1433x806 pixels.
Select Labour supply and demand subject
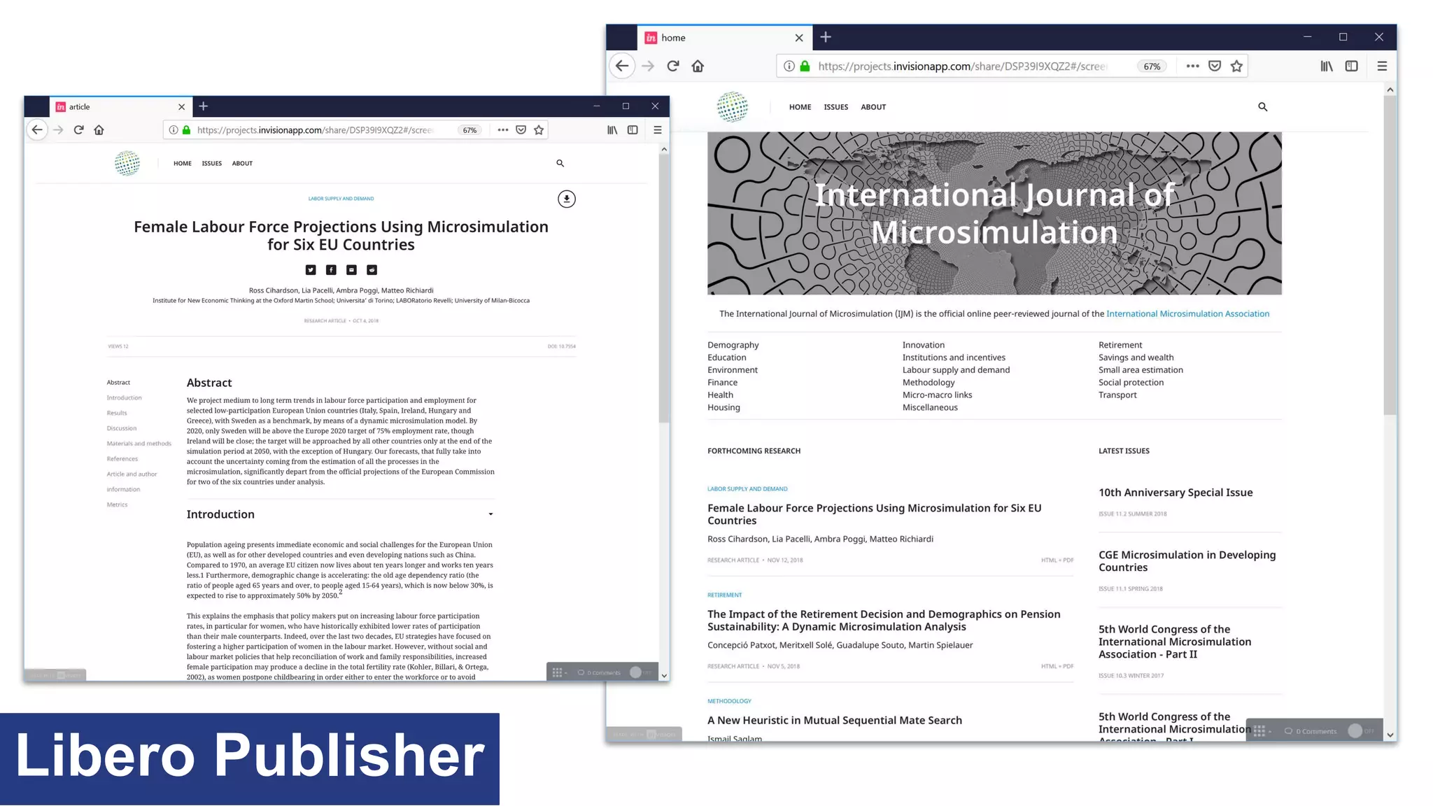click(x=956, y=370)
